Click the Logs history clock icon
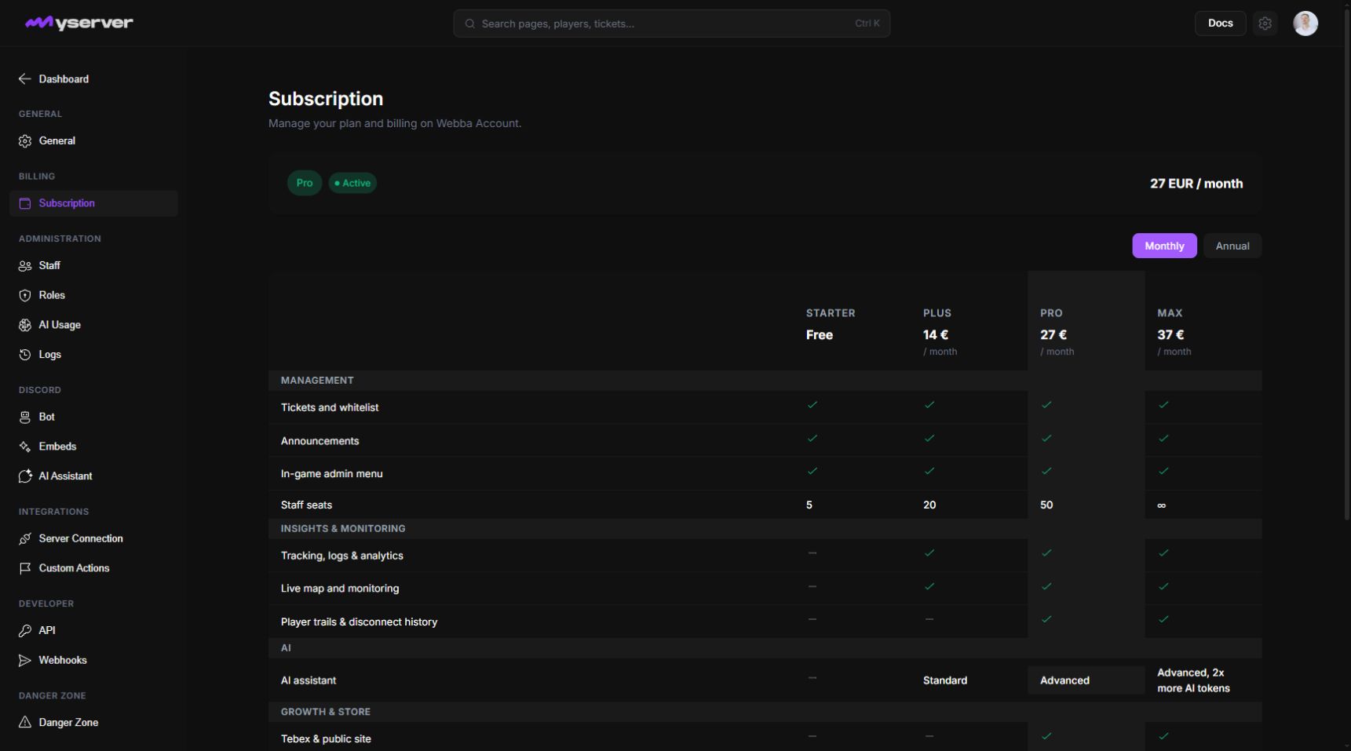Image resolution: width=1351 pixels, height=751 pixels. 25,355
